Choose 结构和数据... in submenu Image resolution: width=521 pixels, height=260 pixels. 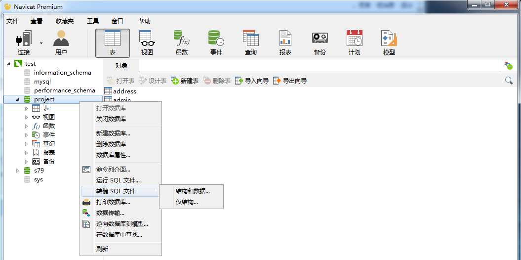tap(192, 191)
